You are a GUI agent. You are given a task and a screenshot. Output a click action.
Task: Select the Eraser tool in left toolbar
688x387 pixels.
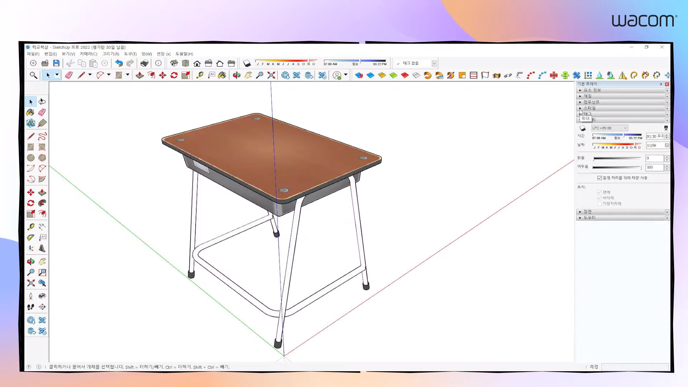[42, 113]
